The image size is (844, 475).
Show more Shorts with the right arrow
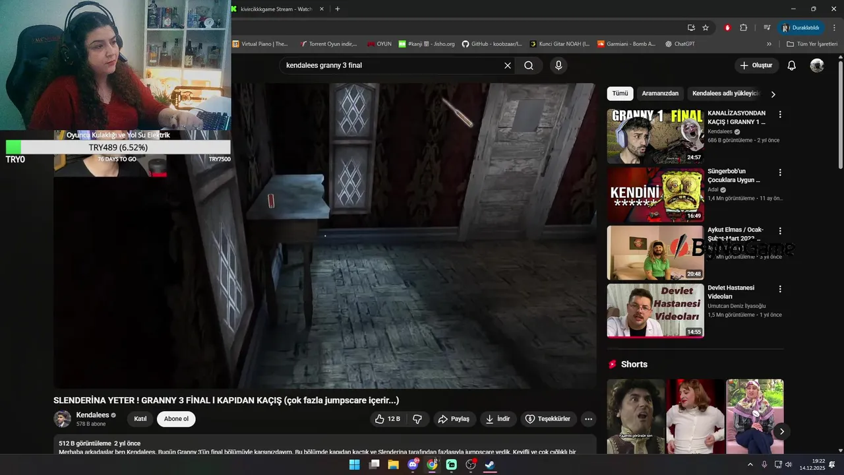[781, 431]
